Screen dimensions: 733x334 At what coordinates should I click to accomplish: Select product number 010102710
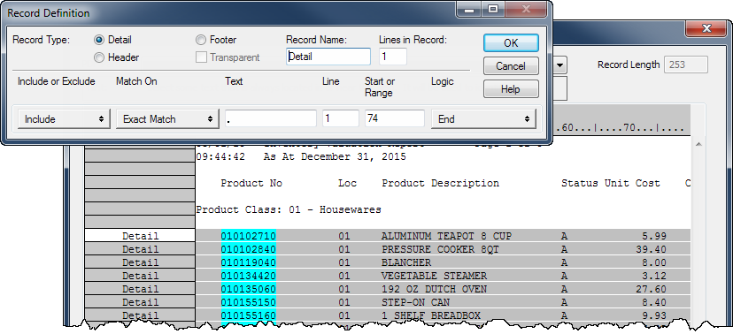[249, 236]
